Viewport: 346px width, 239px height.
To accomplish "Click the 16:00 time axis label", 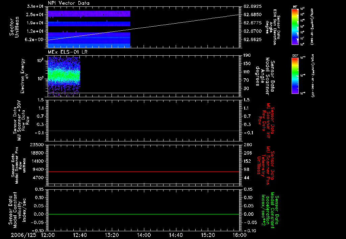I will click(240, 235).
